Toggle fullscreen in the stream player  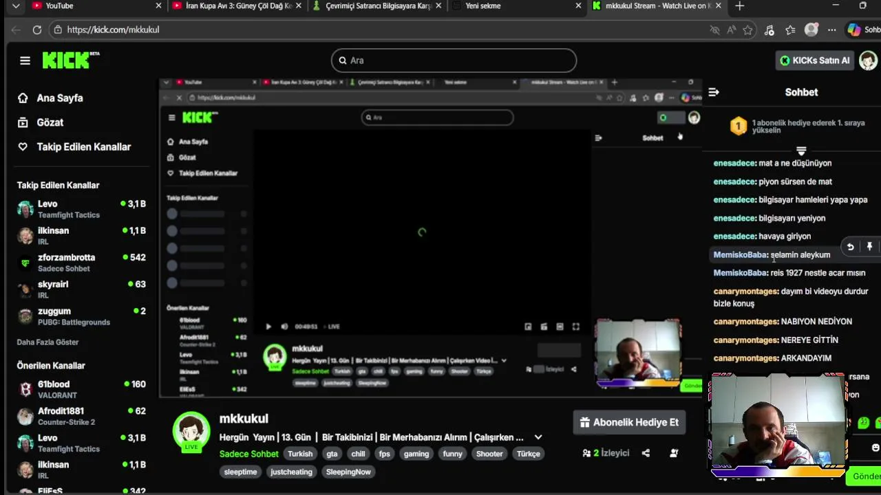[576, 327]
